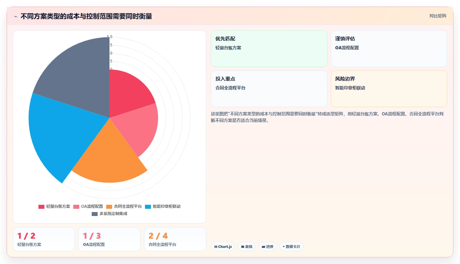The height and width of the screenshot is (264, 460).
Task: Click OA流程配置 text in 谨慎评估 card
Action: tap(347, 48)
